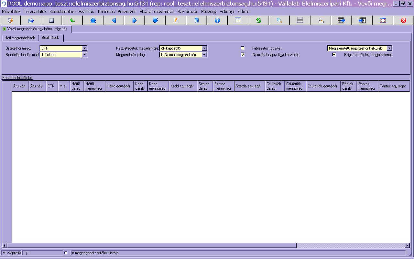
Task: Toggle the Nem járat napra figyelmeztetés checkbox
Action: click(243, 55)
